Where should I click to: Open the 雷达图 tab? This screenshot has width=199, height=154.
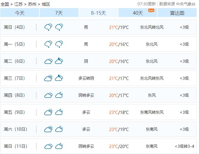pyautogui.click(x=177, y=13)
